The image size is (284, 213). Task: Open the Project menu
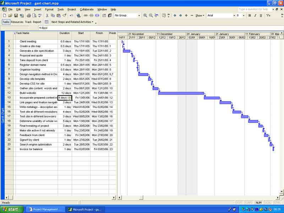coord(72,9)
